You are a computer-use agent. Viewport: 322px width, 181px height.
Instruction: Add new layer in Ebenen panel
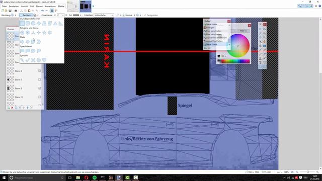pyautogui.click(x=9, y=108)
